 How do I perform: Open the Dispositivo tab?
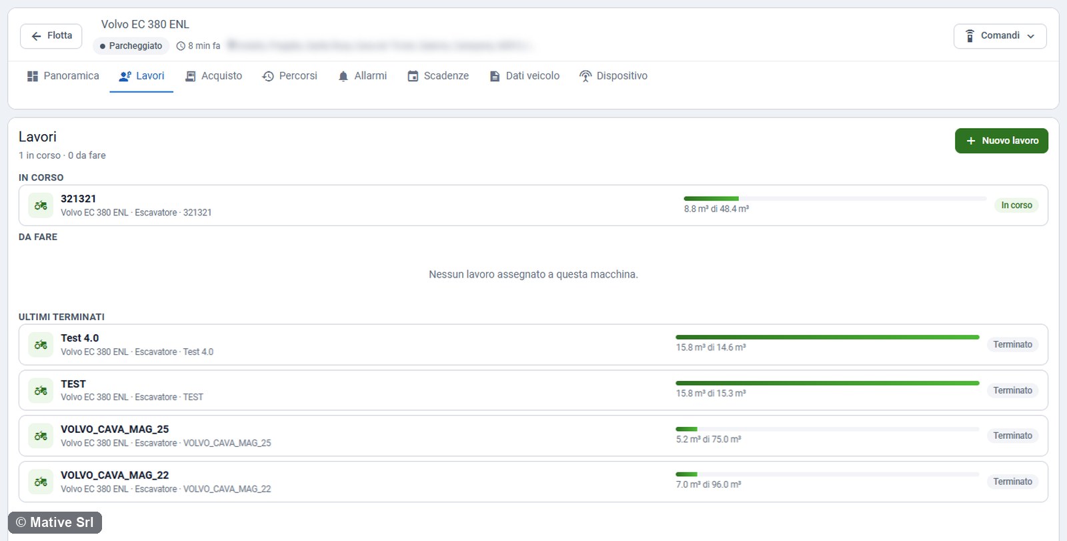point(613,76)
